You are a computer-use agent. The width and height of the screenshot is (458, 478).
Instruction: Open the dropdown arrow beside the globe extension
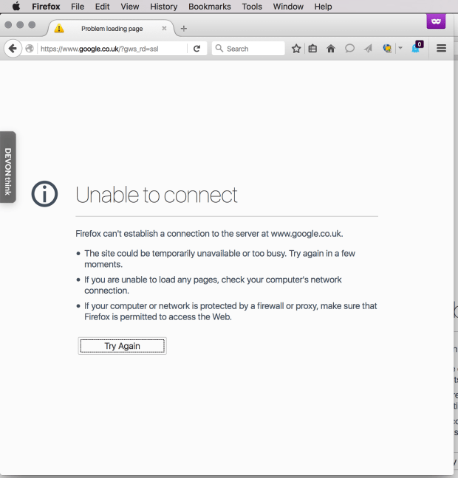point(400,48)
